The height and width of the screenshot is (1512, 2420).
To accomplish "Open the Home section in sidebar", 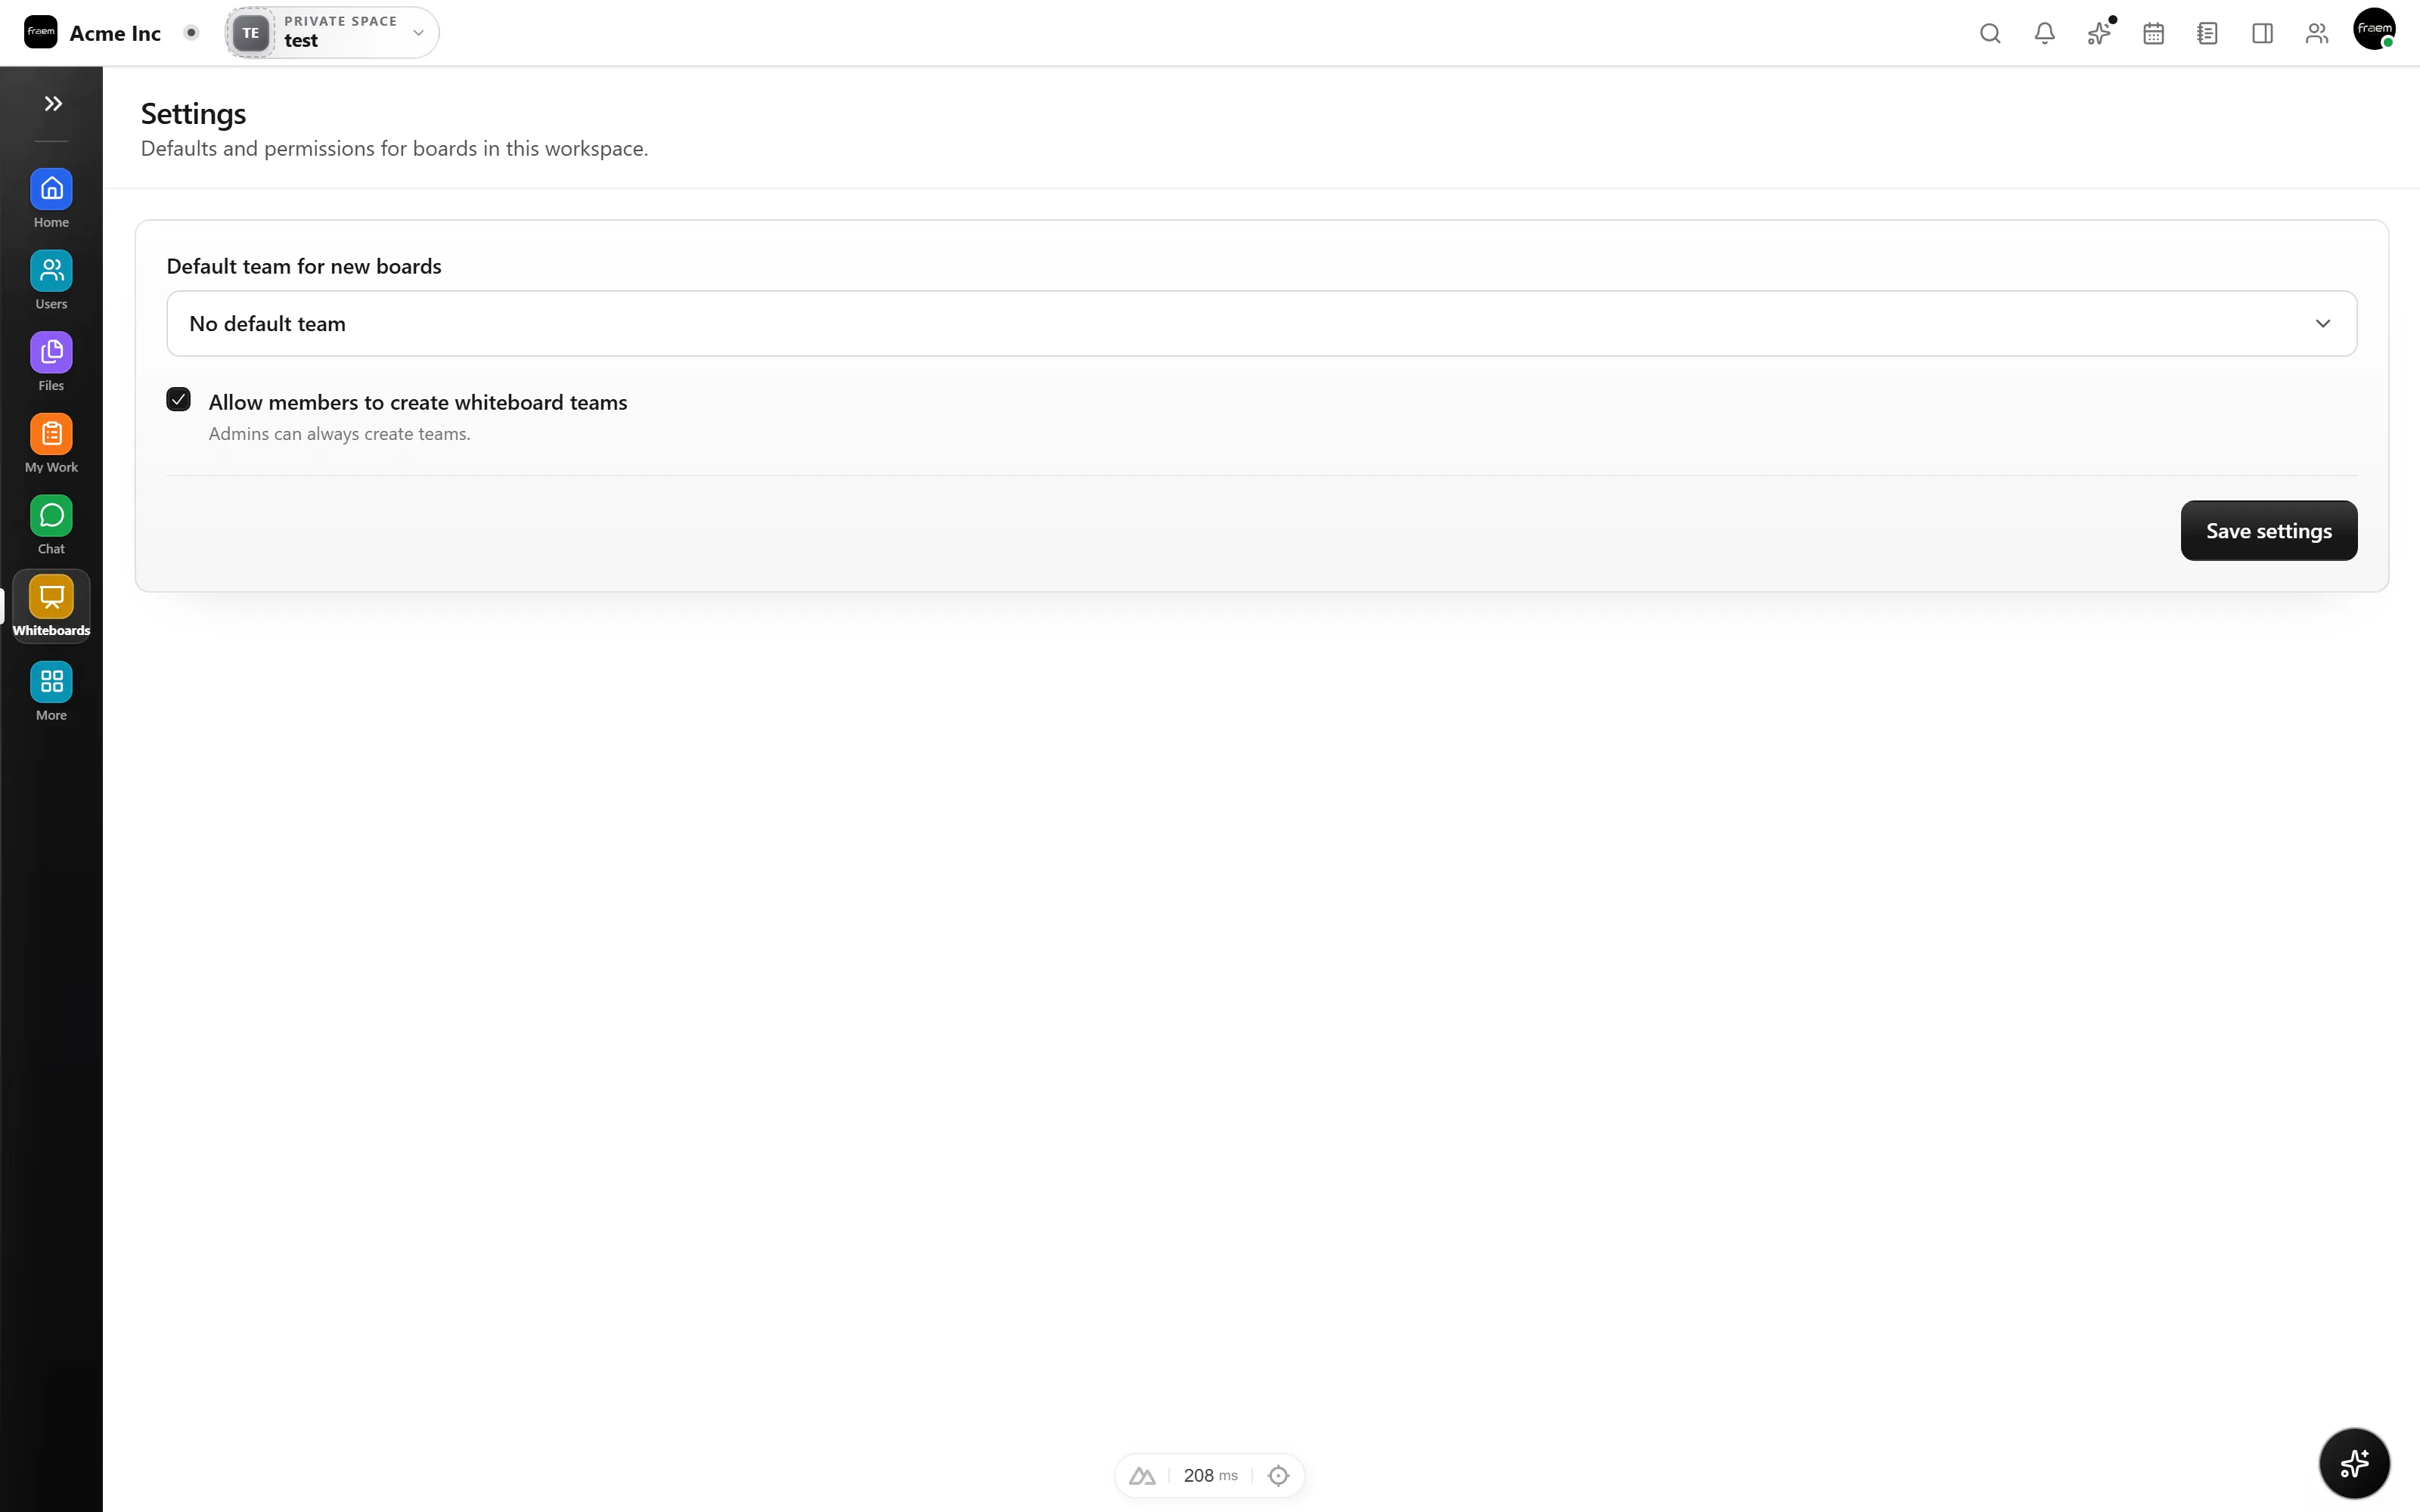I will pos(51,199).
